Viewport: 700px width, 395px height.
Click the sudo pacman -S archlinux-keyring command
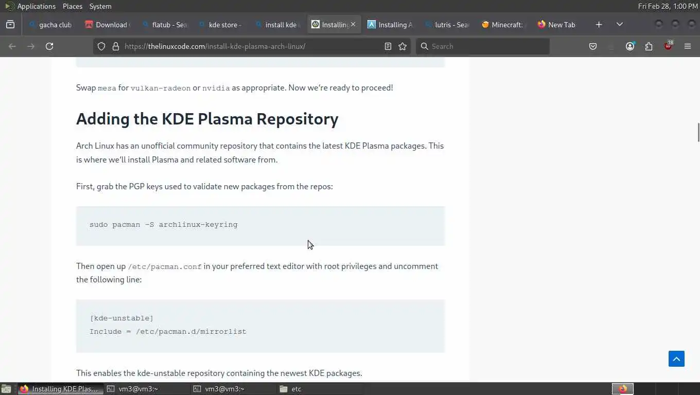click(164, 225)
